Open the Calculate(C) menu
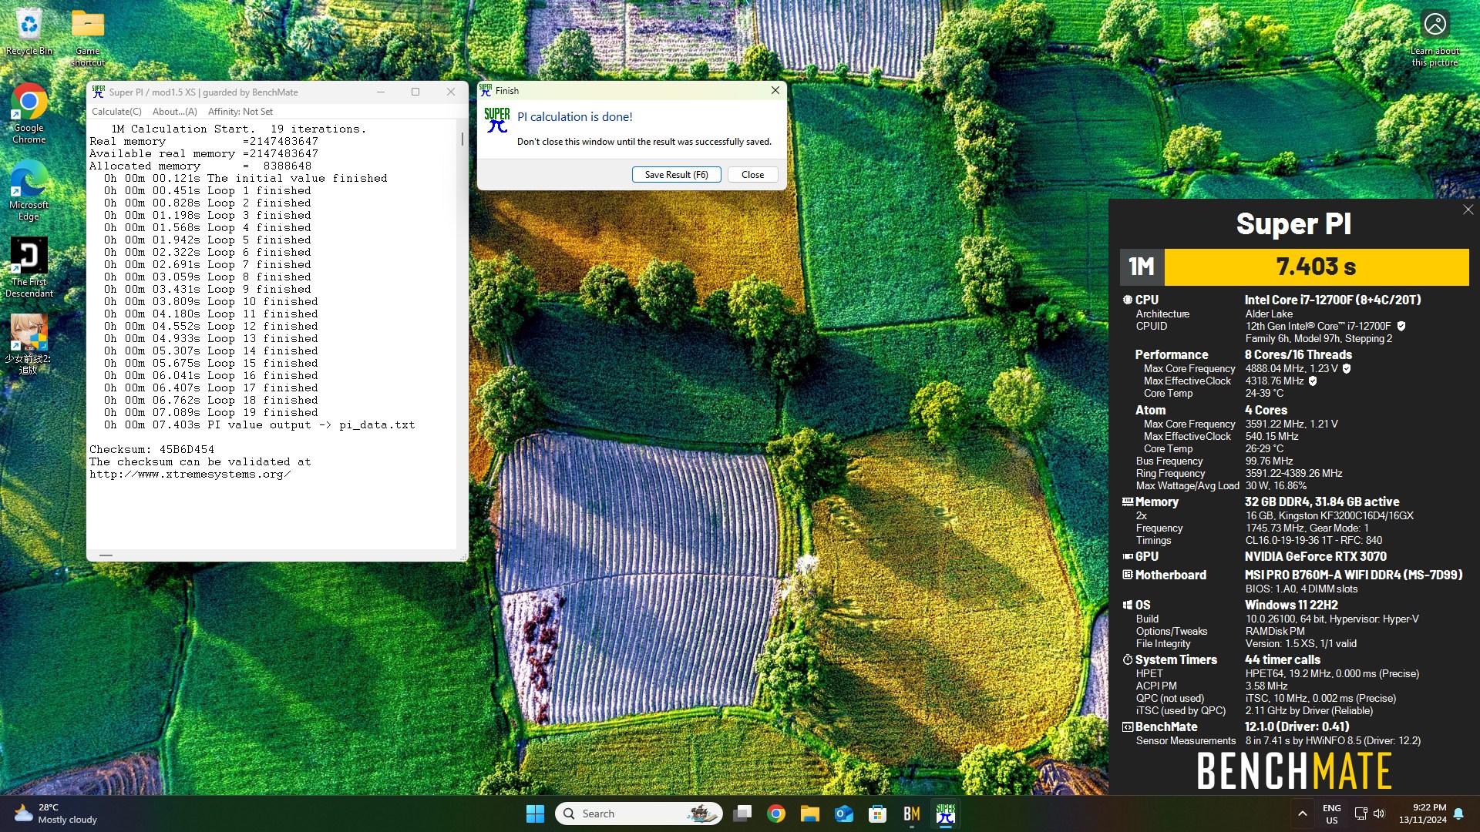This screenshot has height=832, width=1480. point(116,112)
